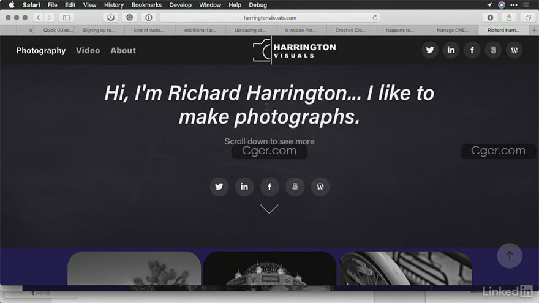Click the harringtonvisuals.com address field
The width and height of the screenshot is (539, 303).
pyautogui.click(x=269, y=18)
